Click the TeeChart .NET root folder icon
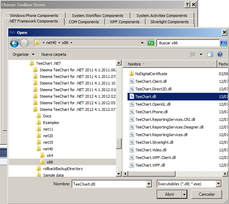The image size is (229, 204). coord(32,63)
